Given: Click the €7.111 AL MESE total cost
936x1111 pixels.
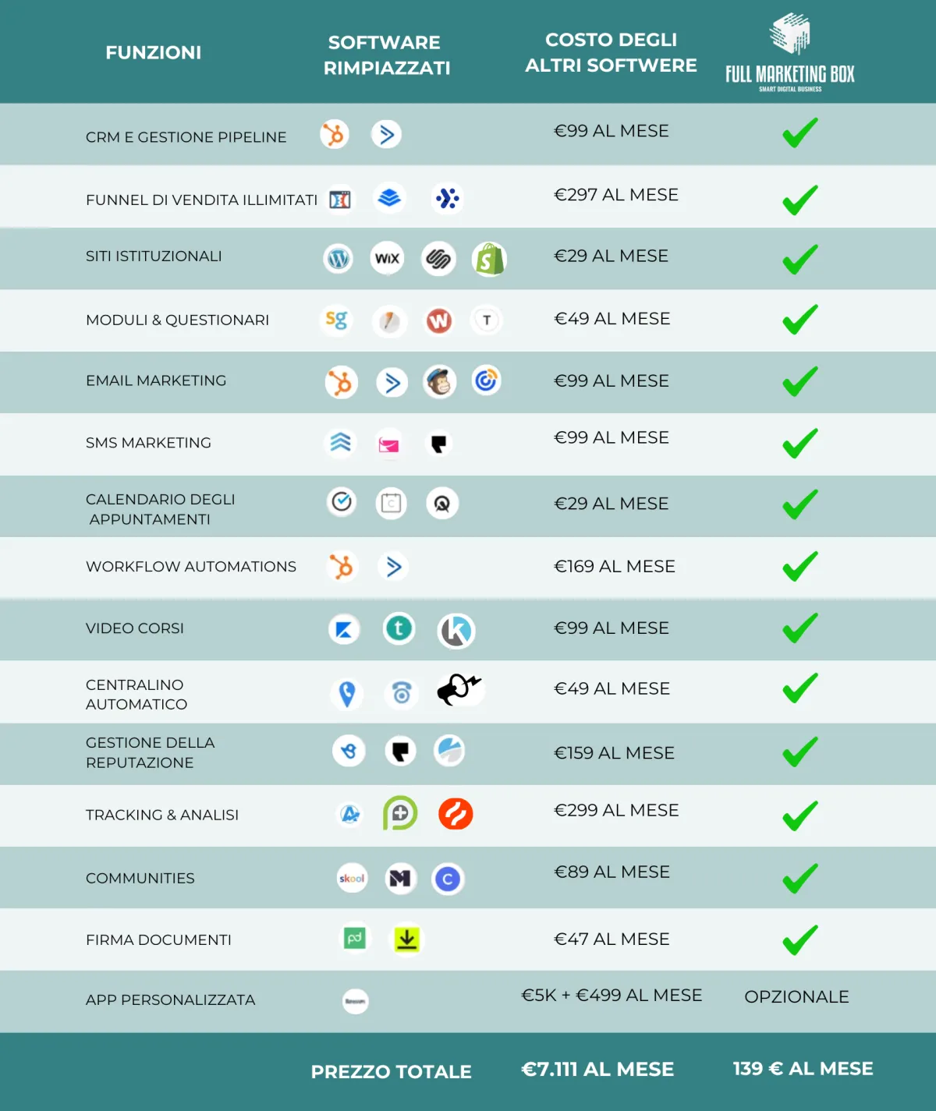Looking at the screenshot, I should tap(597, 1069).
